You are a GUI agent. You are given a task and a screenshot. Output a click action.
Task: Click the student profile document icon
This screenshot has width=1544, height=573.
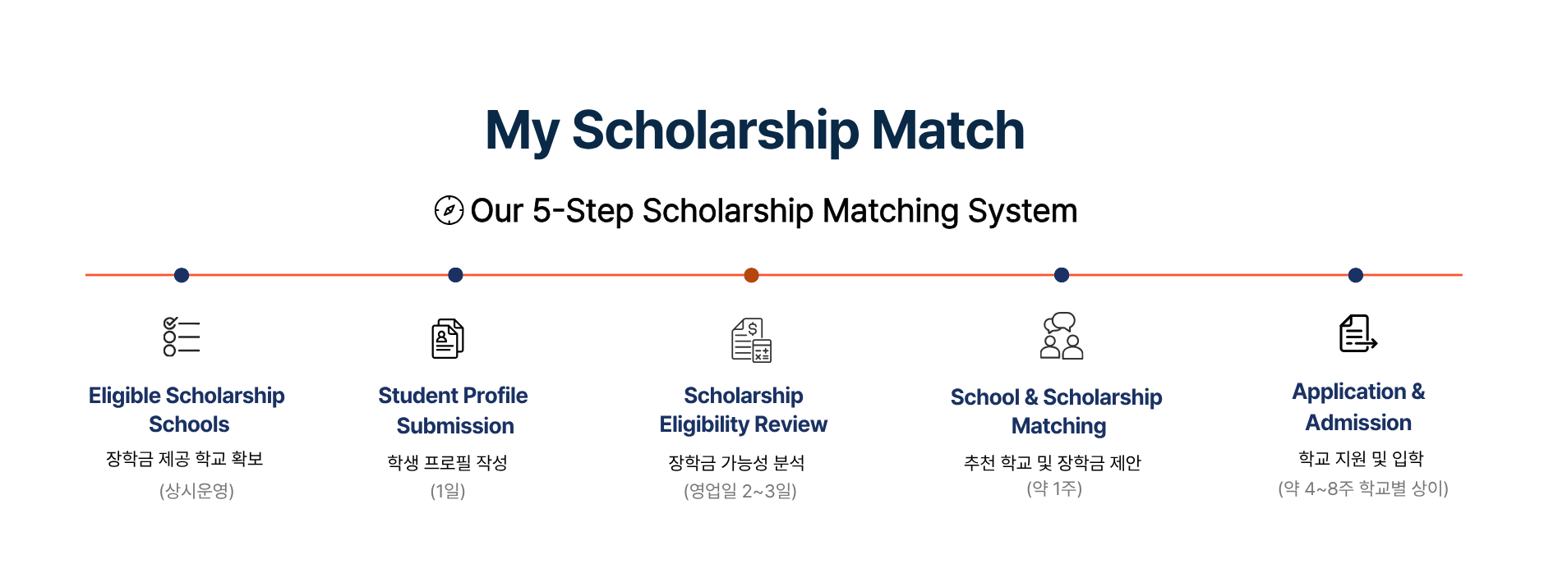coord(448,338)
